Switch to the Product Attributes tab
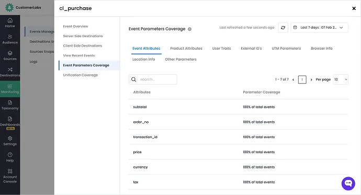Image resolution: width=361 pixels, height=195 pixels. (186, 49)
